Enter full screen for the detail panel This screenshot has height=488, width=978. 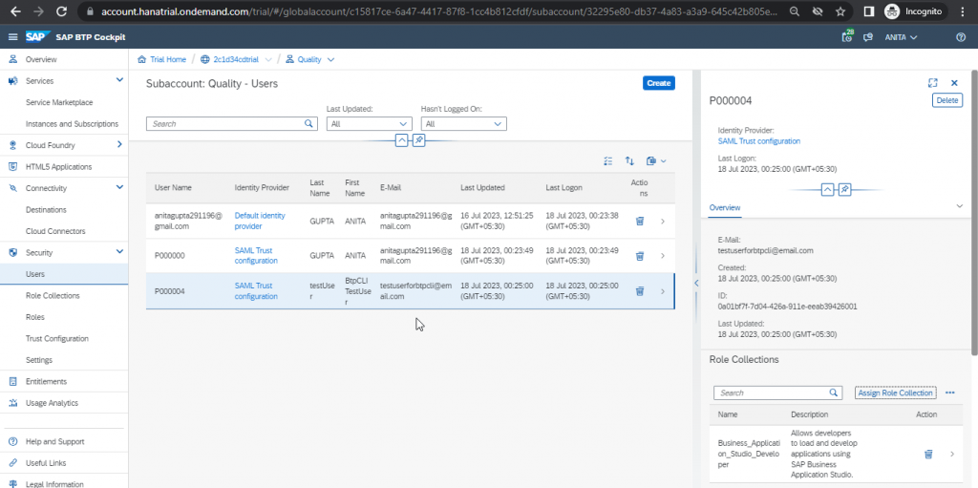tap(932, 82)
